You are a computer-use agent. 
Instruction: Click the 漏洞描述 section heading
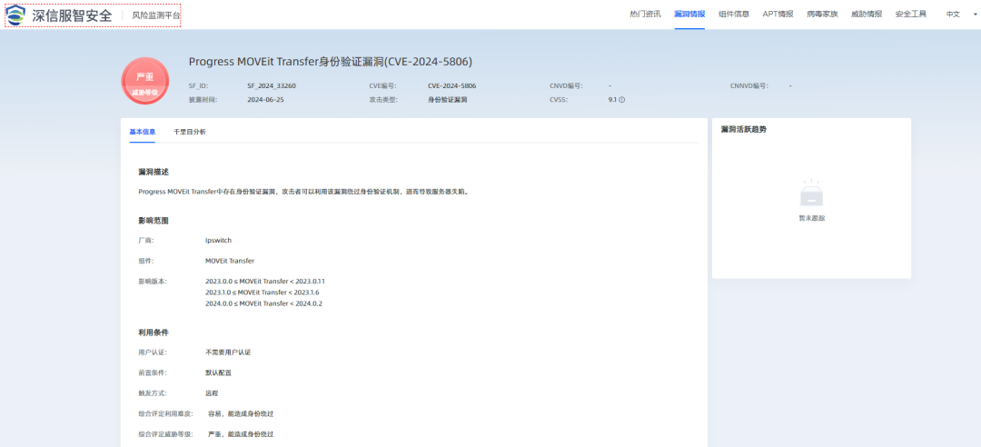pyautogui.click(x=154, y=172)
